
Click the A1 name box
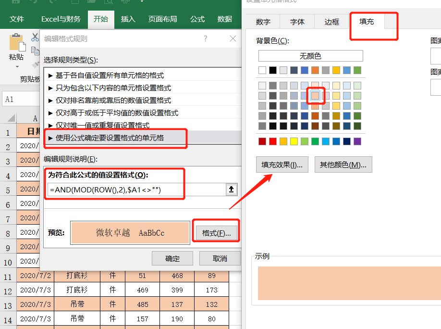coord(21,99)
